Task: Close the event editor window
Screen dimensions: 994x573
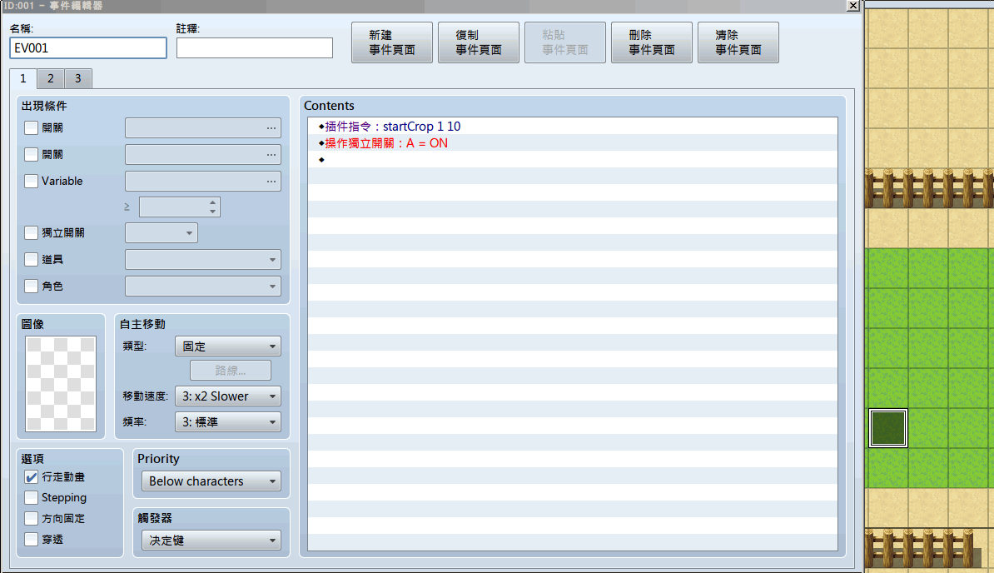Action: tap(853, 6)
